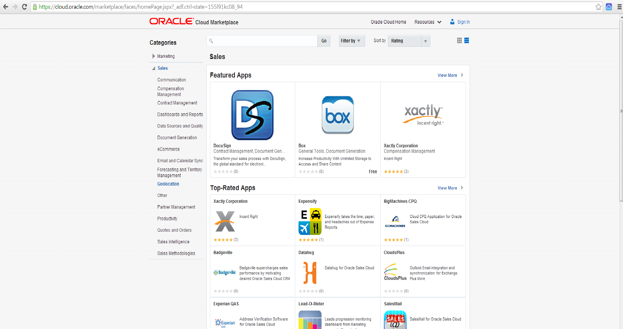
Task: Go to Oracle Cloud Home
Action: click(388, 22)
